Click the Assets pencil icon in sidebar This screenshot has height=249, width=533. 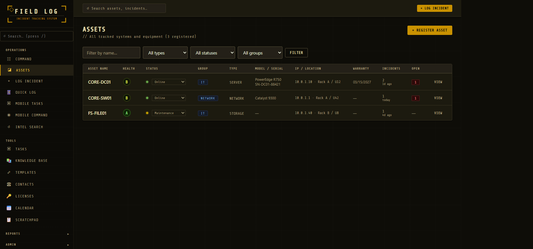point(10,70)
